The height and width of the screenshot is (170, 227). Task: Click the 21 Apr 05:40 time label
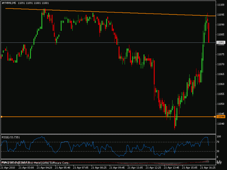(x=62, y=168)
